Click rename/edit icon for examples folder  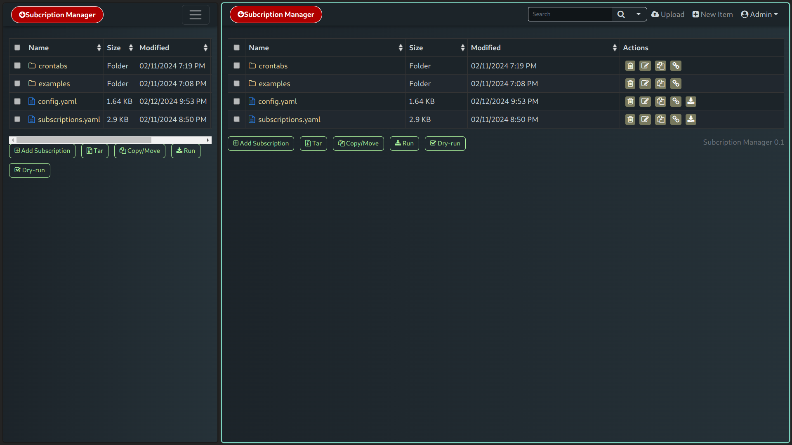click(x=645, y=84)
